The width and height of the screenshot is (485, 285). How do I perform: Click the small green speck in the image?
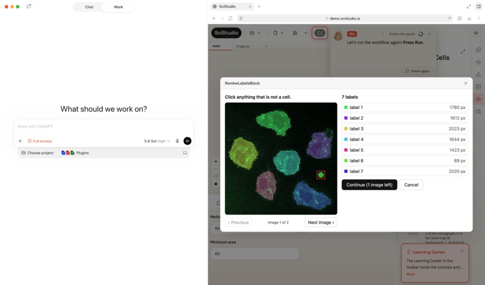(x=321, y=175)
